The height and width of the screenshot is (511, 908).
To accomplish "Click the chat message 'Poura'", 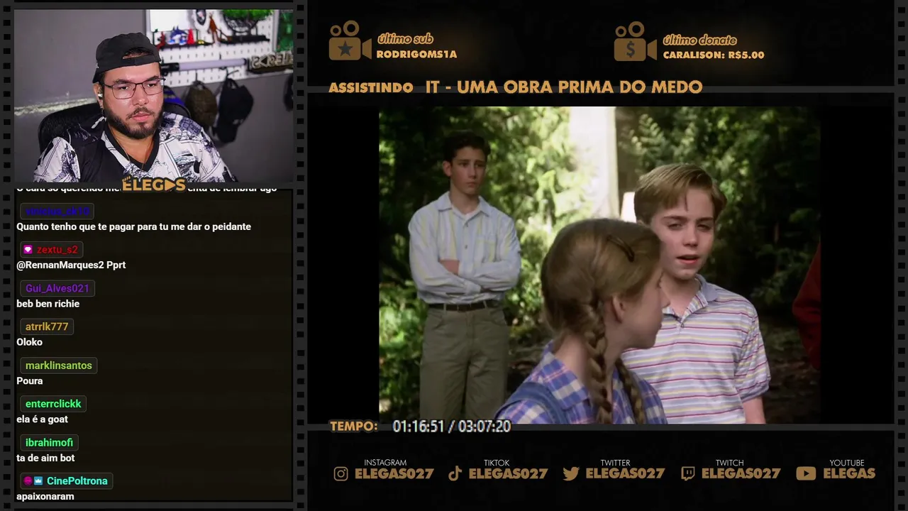I will click(x=30, y=381).
